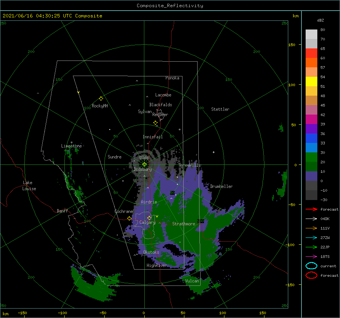
Task: Click the RockyMH label
Action: [100, 106]
